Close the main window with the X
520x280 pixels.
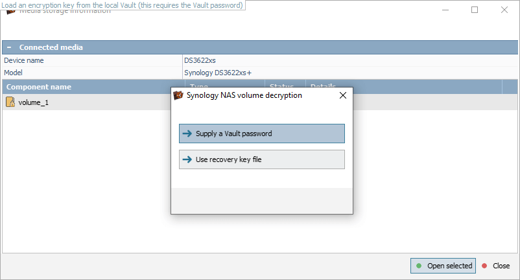click(504, 10)
